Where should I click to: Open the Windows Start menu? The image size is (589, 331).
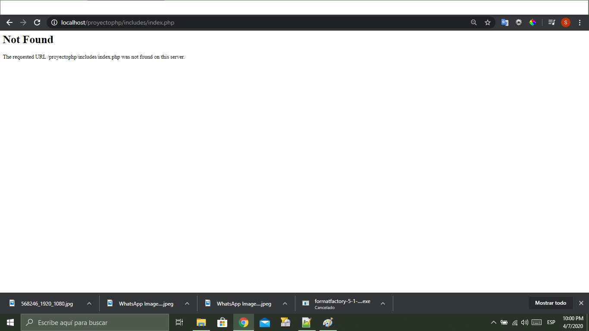coord(10,322)
